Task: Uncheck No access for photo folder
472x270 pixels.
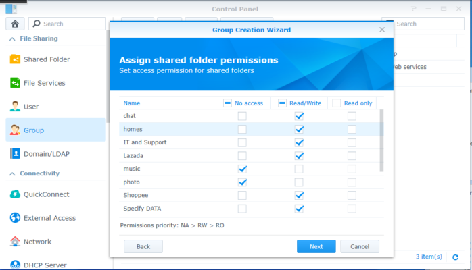Action: 242,182
